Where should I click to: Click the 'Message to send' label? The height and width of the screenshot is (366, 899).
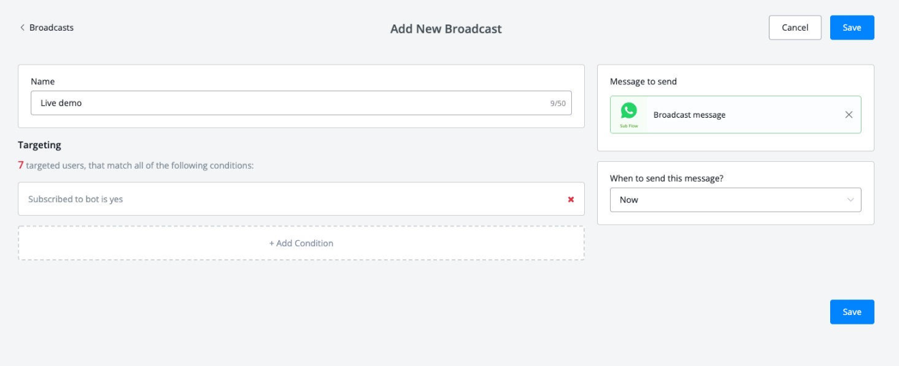click(x=643, y=82)
